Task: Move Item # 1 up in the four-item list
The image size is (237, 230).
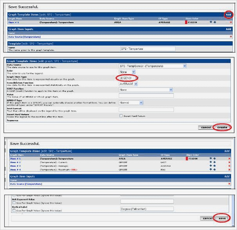Action: 215,159
